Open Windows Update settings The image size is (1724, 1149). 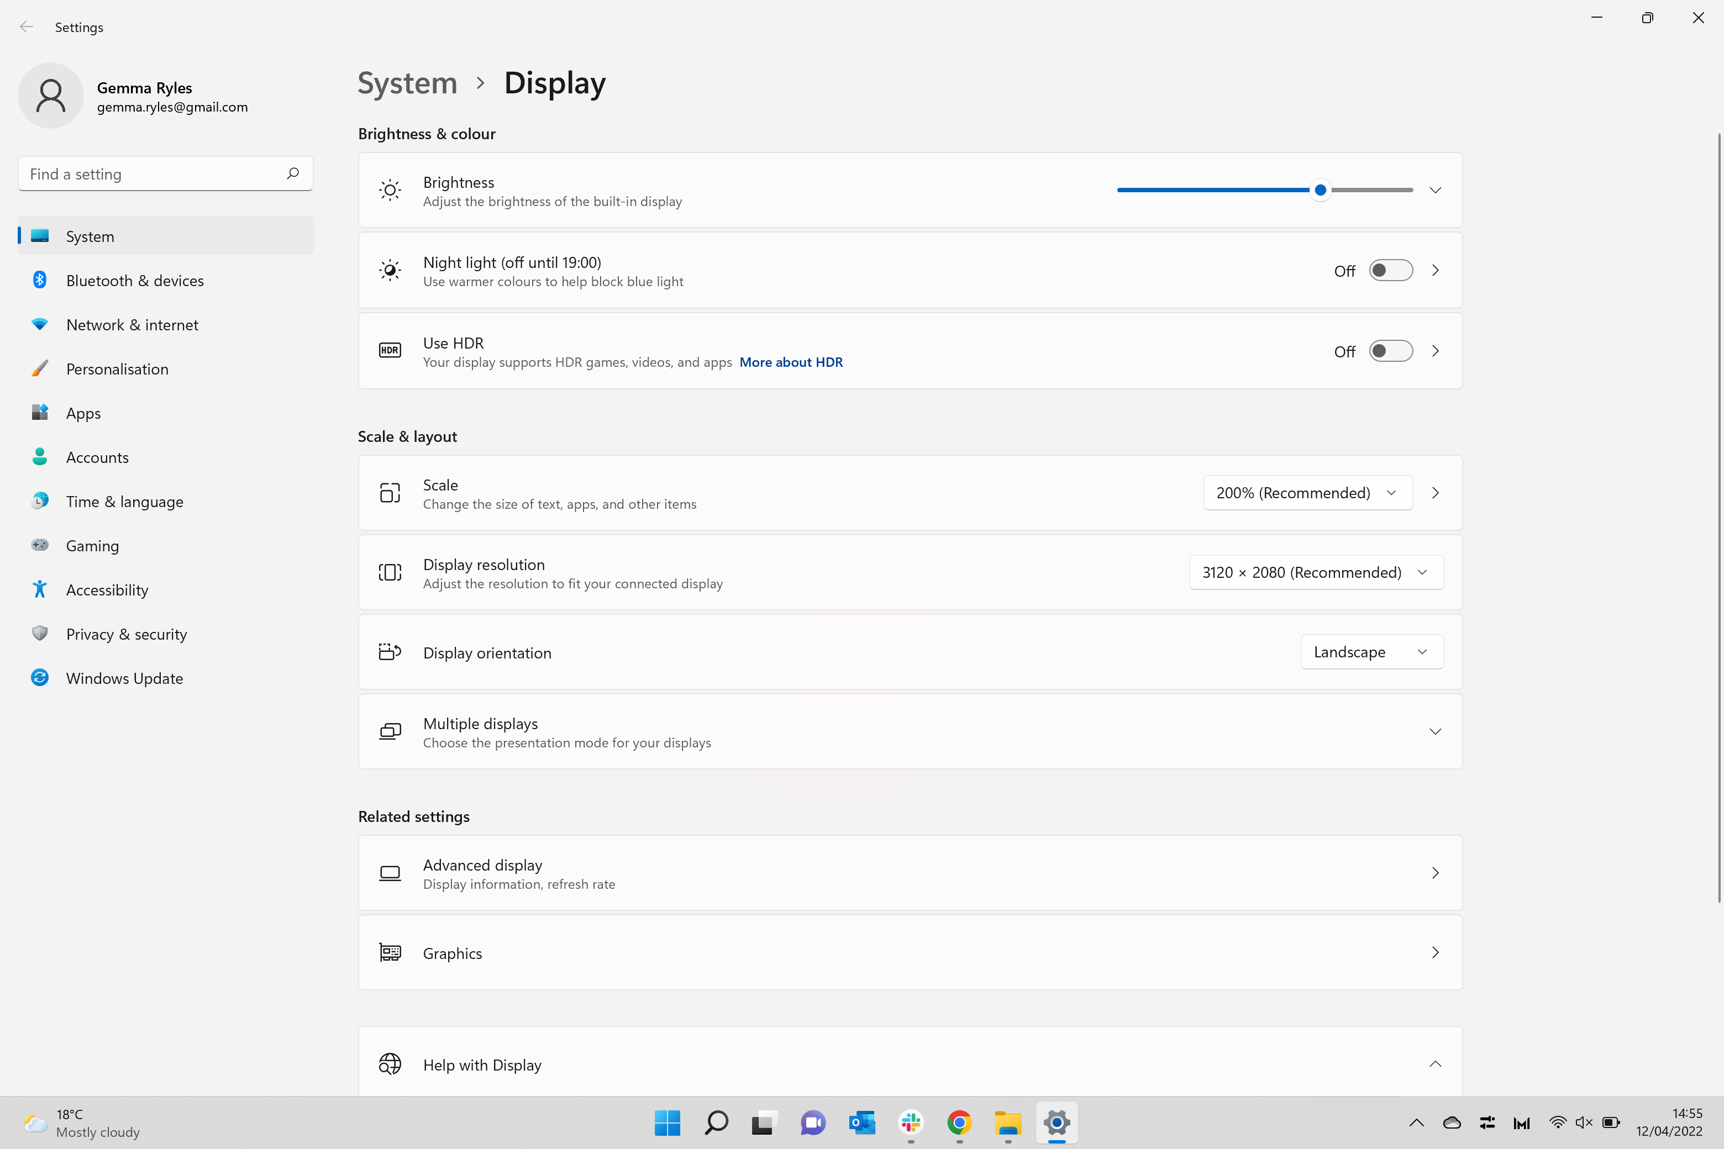pos(166,678)
